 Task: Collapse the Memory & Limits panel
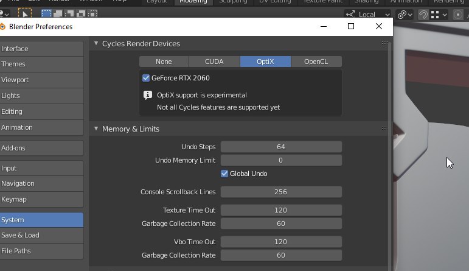[96, 128]
